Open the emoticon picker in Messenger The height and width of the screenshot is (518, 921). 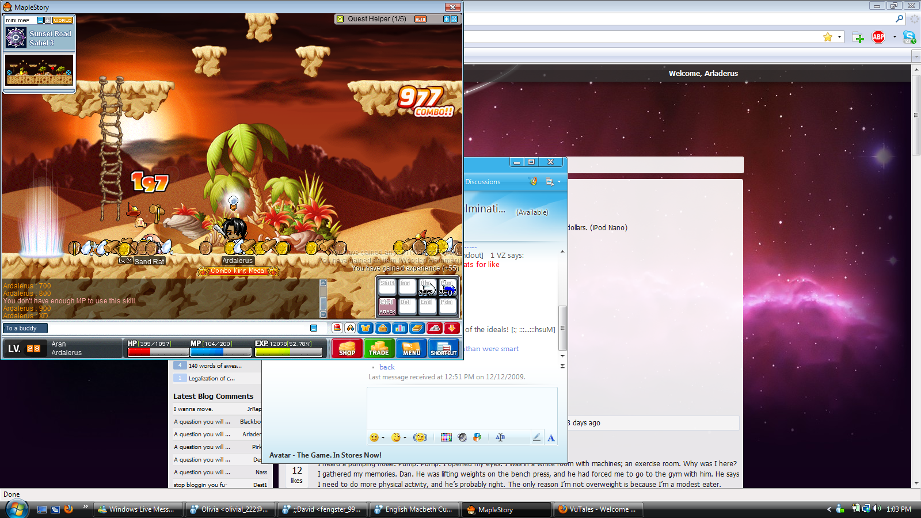coord(374,437)
